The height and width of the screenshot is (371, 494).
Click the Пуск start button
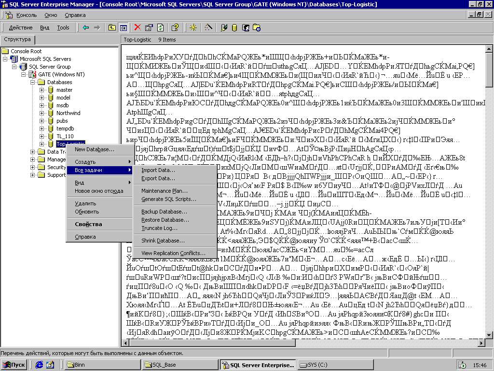pos(14,365)
